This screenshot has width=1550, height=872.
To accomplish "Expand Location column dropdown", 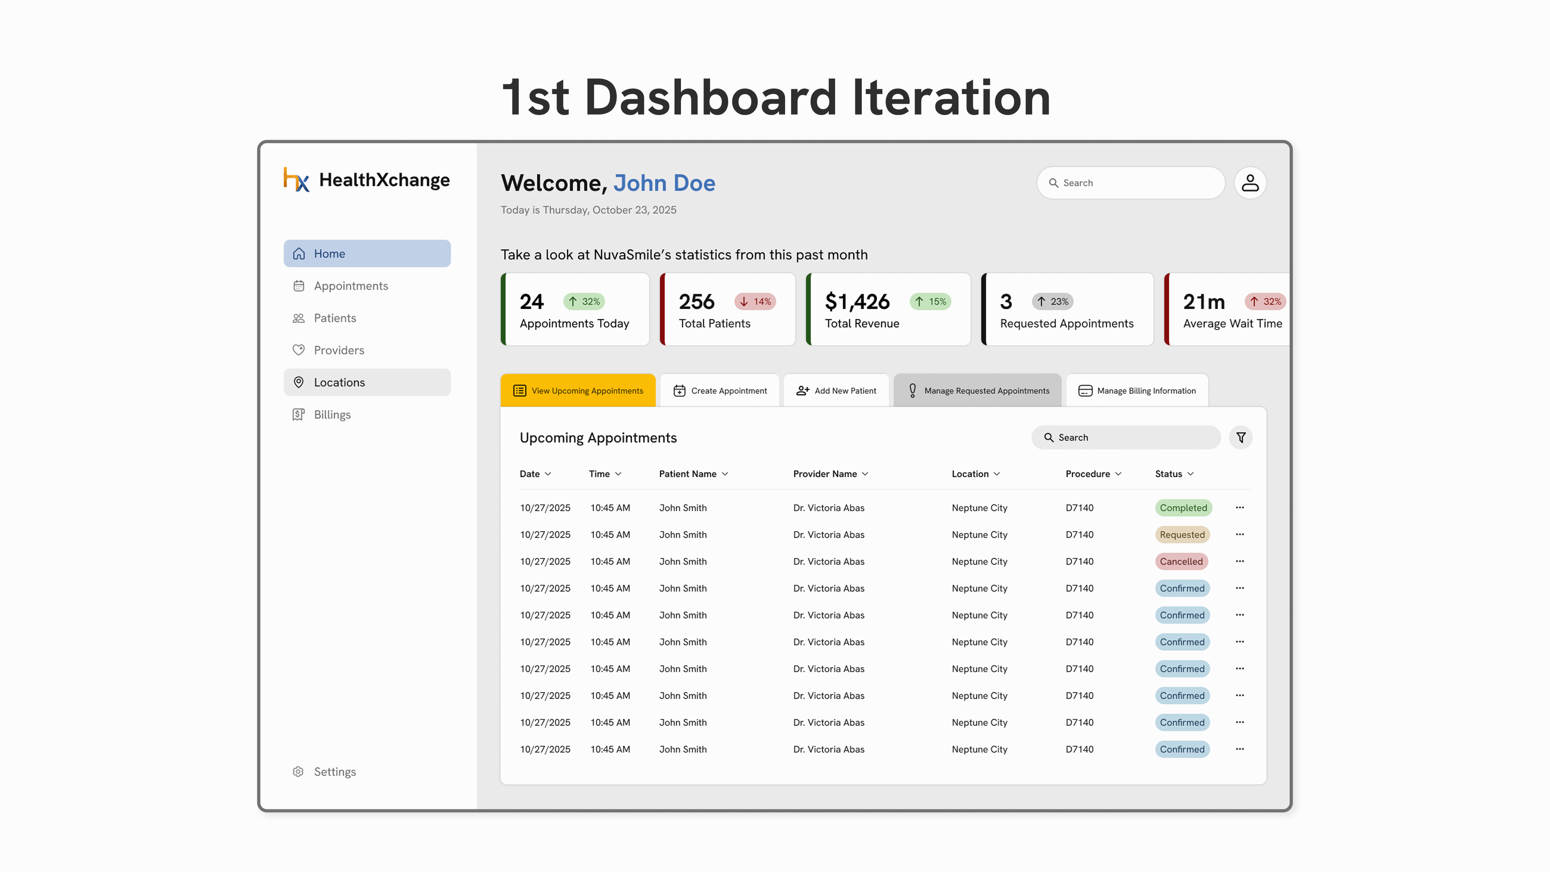I will 997,474.
